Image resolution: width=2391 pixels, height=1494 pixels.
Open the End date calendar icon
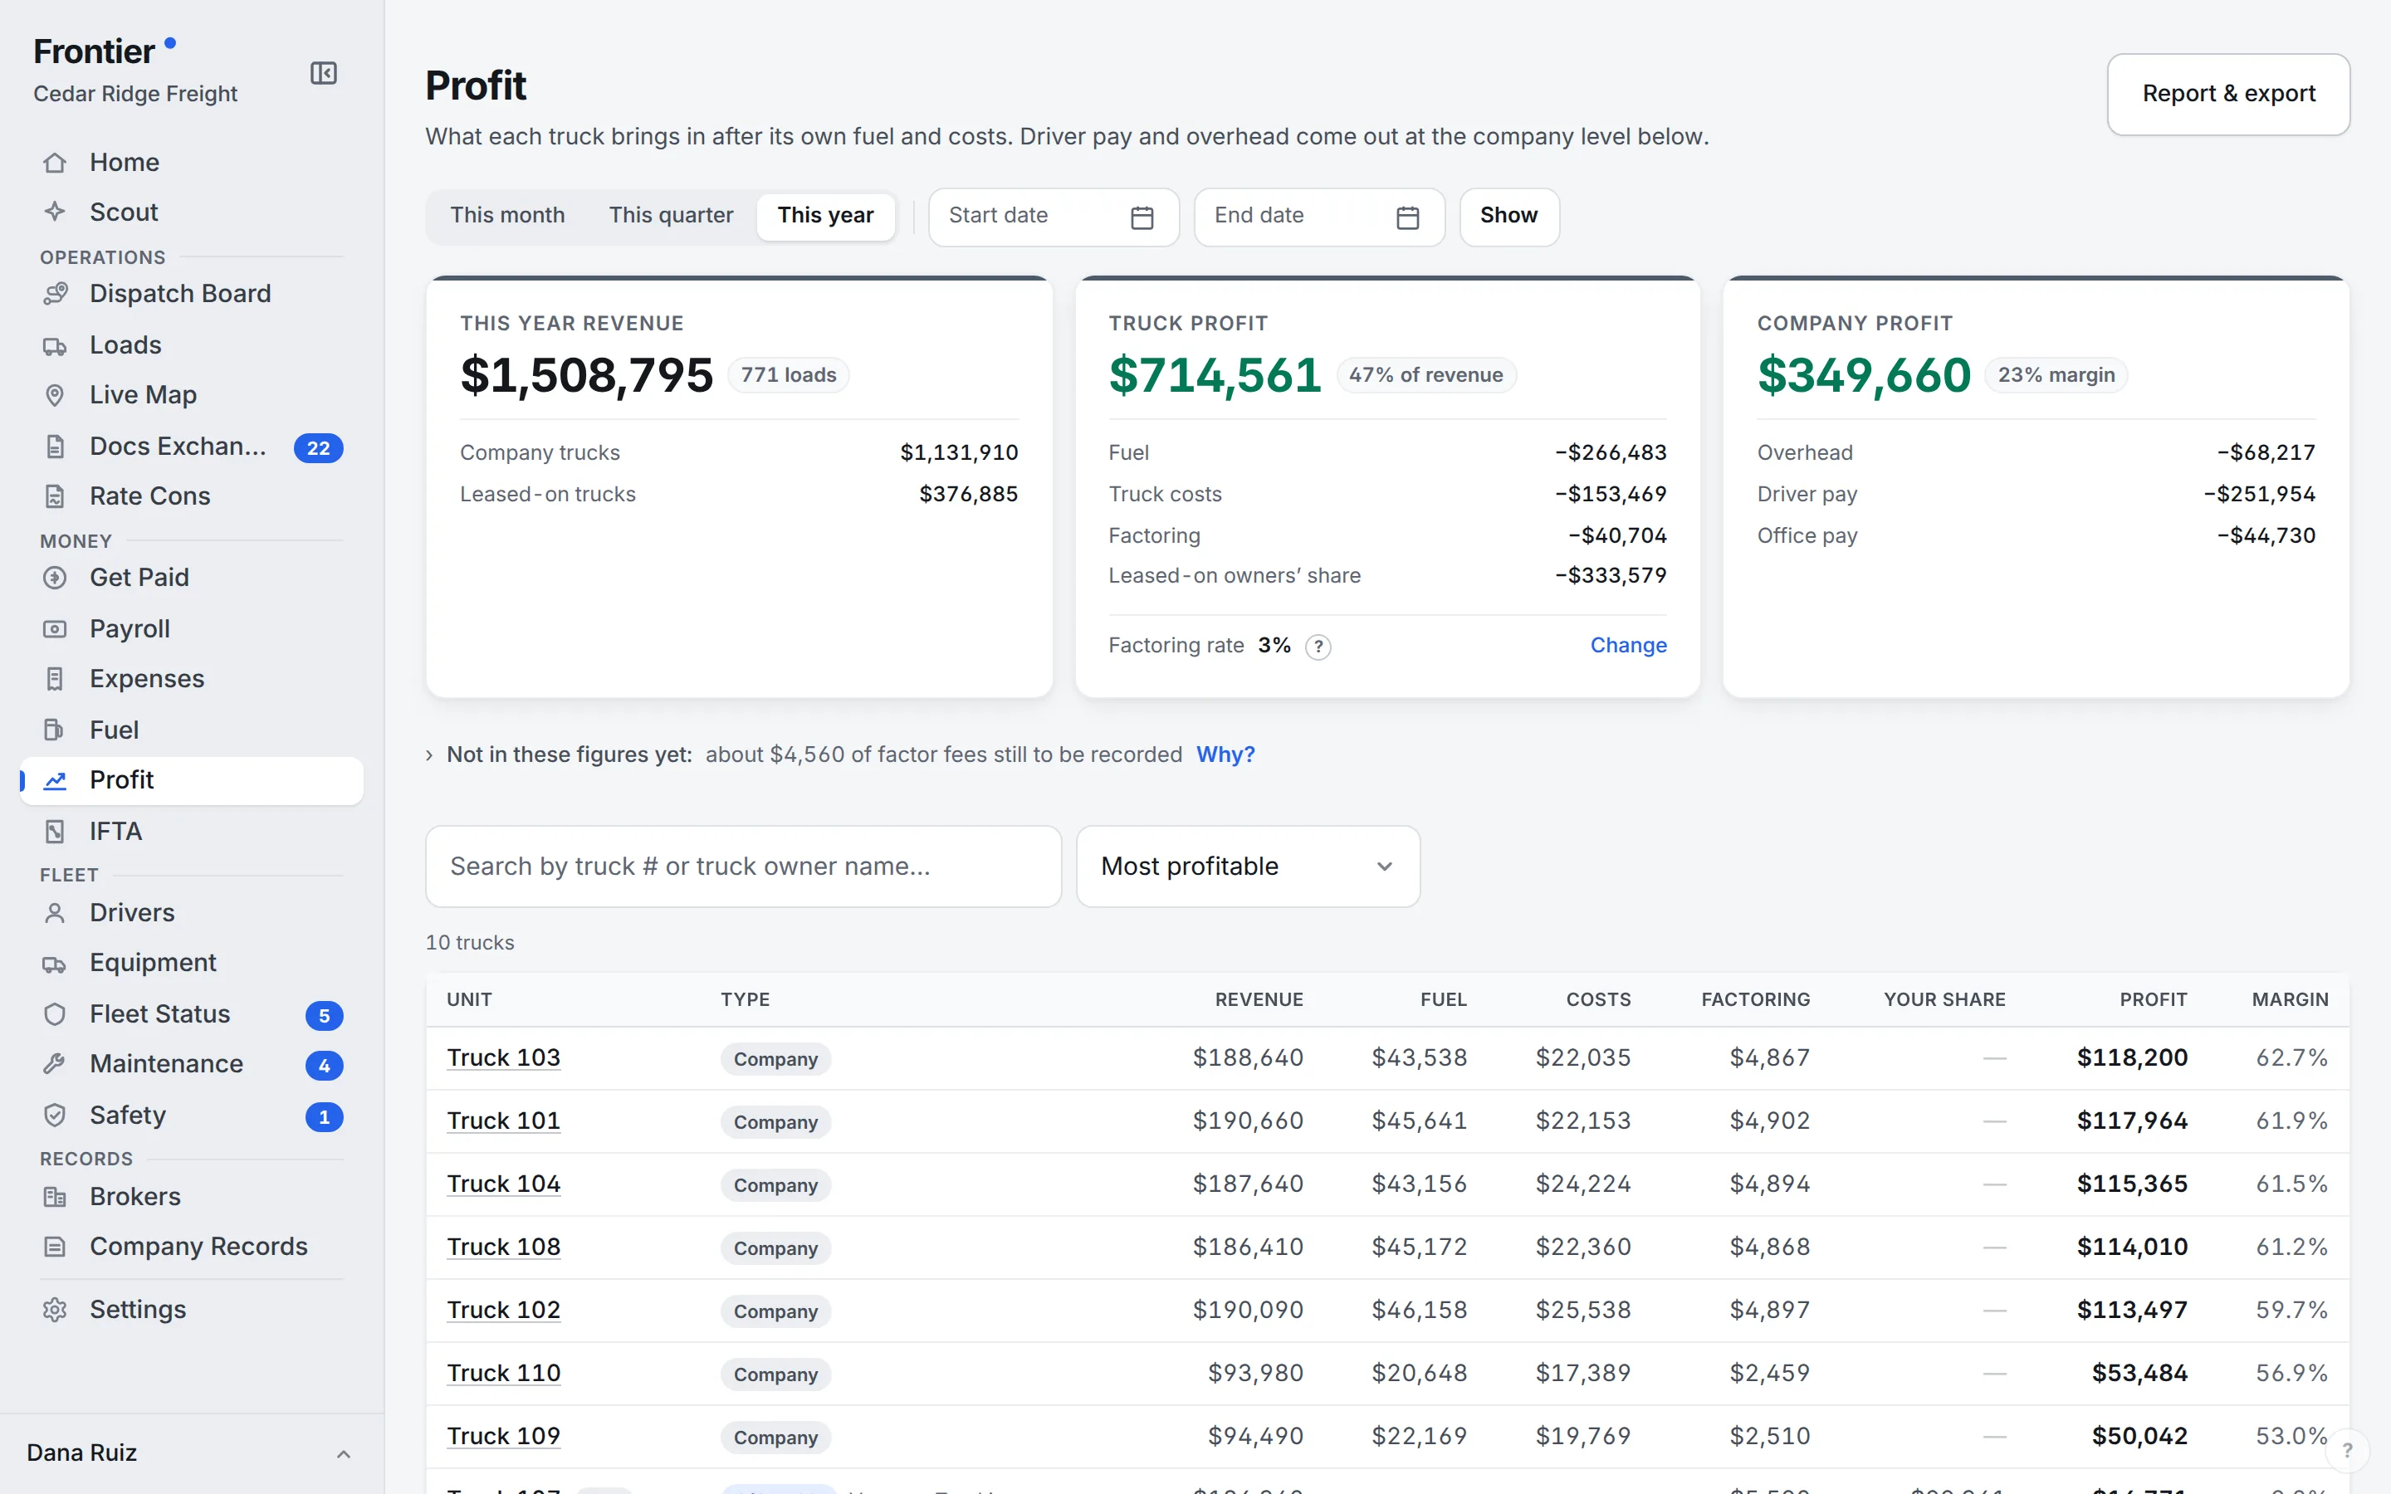coord(1408,217)
